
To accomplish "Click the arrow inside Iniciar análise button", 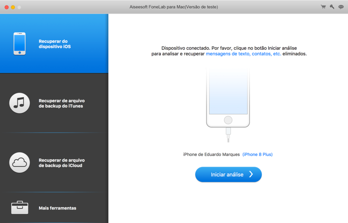I will point(251,175).
